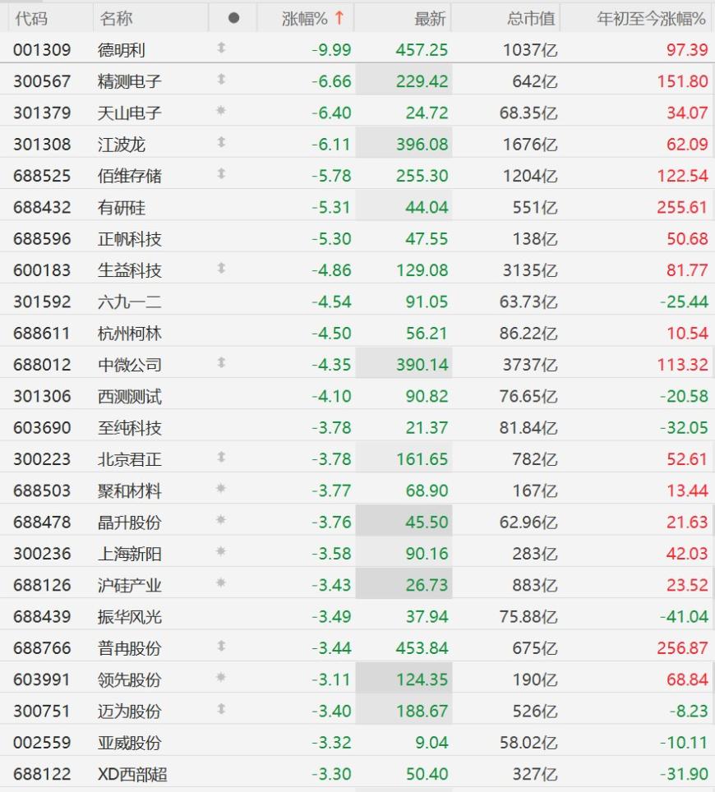Click 六九一二 year-to-date value -25.44
Image resolution: width=715 pixels, height=792 pixels.
tap(684, 302)
